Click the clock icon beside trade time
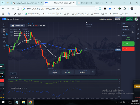Image resolution: width=140 pixels, height=105 pixels. [x=133, y=26]
